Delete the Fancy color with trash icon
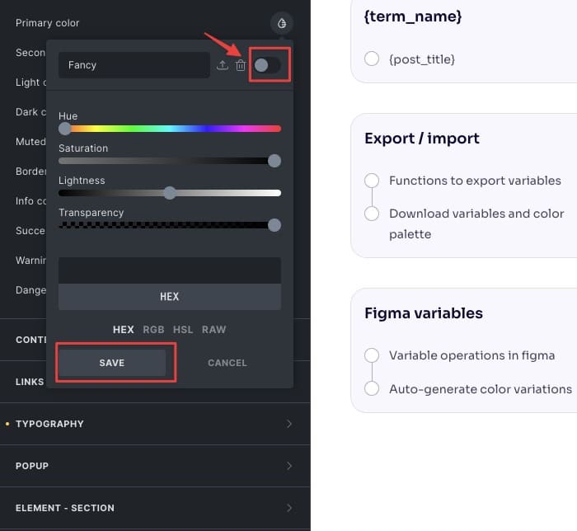Screen dimensions: 577x531 tap(241, 65)
